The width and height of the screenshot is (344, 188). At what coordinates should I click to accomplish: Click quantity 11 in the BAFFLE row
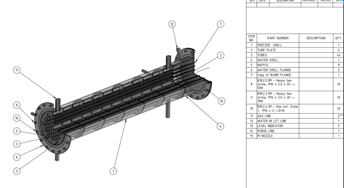pyautogui.click(x=338, y=65)
